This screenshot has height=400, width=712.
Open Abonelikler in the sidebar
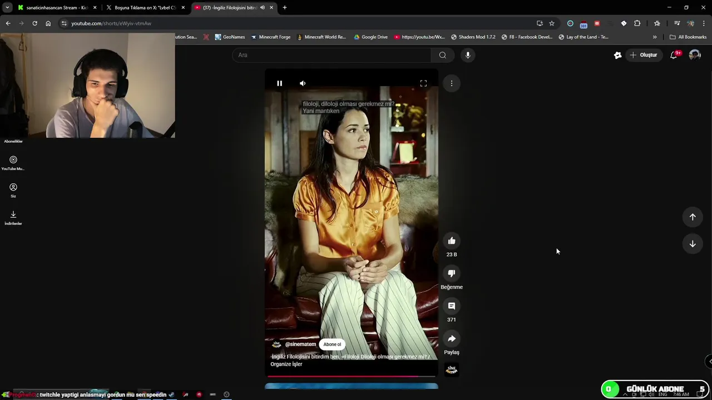[13, 141]
